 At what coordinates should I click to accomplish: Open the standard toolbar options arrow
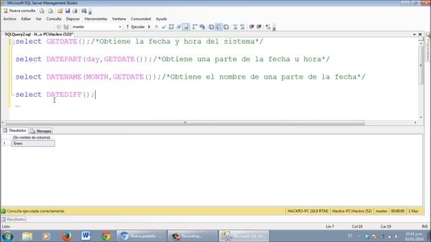pyautogui.click(x=90, y=12)
